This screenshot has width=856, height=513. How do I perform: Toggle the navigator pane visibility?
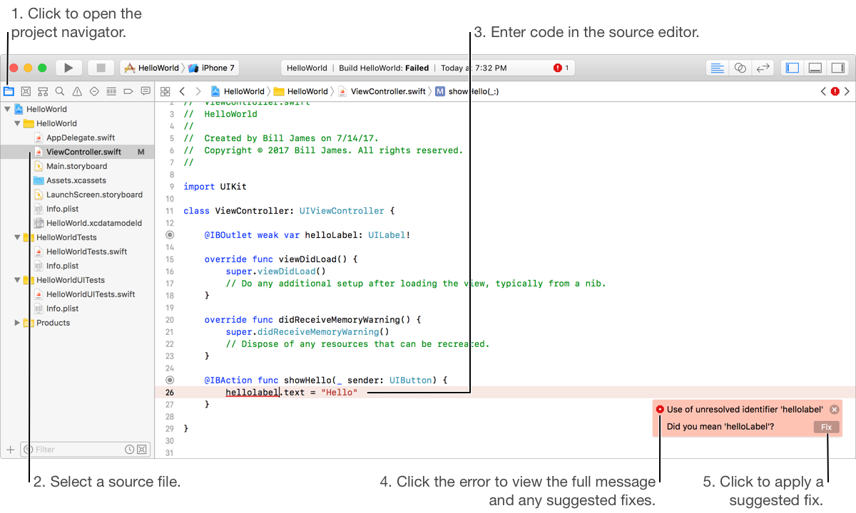click(x=792, y=68)
